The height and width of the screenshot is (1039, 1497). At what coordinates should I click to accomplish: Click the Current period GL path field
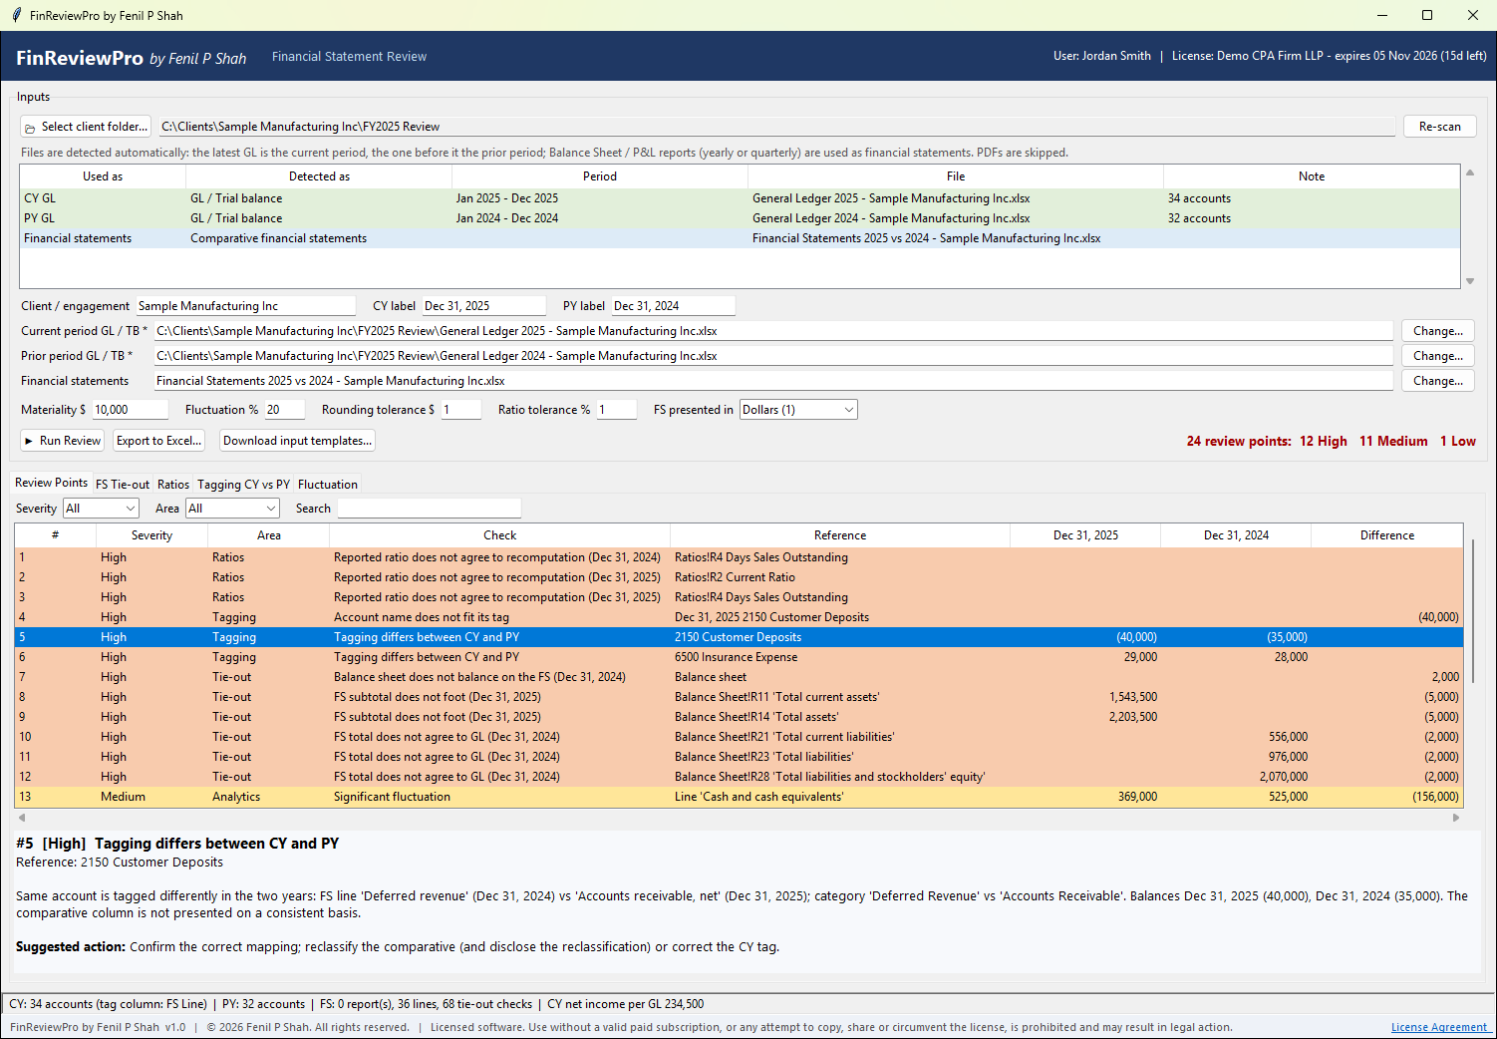(773, 331)
